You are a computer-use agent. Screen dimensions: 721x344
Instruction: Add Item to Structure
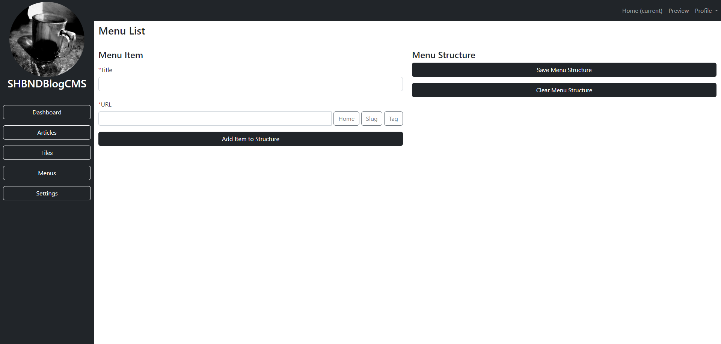250,139
